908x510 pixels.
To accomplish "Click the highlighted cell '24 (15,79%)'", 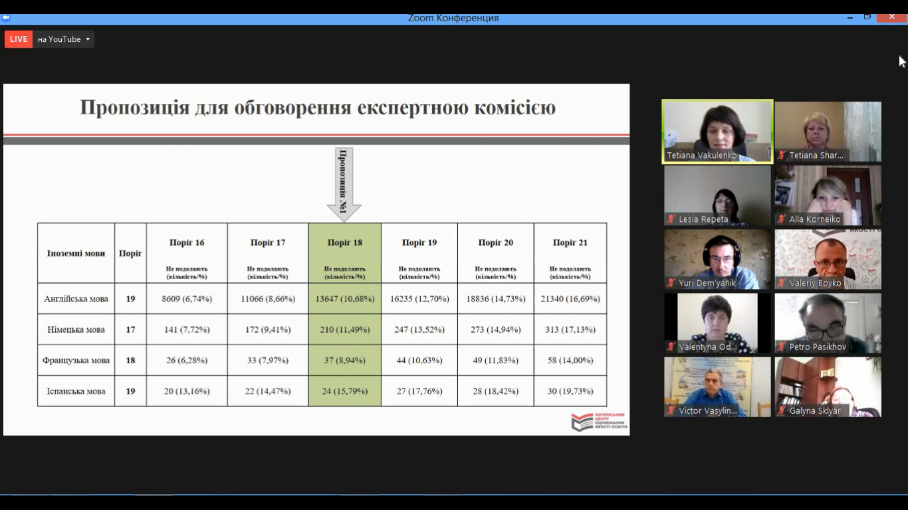I will (x=345, y=391).
